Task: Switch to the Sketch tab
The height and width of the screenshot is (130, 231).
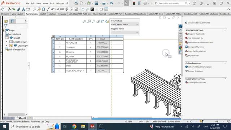Action: (x=43, y=14)
